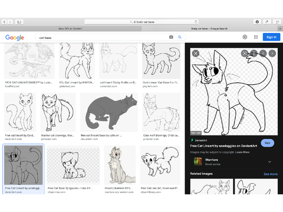
Task: Open the 'F2u Cat Lineart by NINTEN' result
Action: tap(77, 61)
